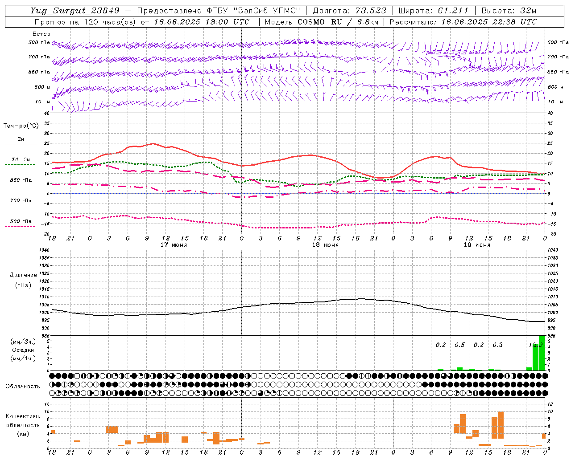Select the provider text ФГБУ "ЗапСиб УГМС"
Viewport: 571px width, 456px height.
click(x=254, y=11)
